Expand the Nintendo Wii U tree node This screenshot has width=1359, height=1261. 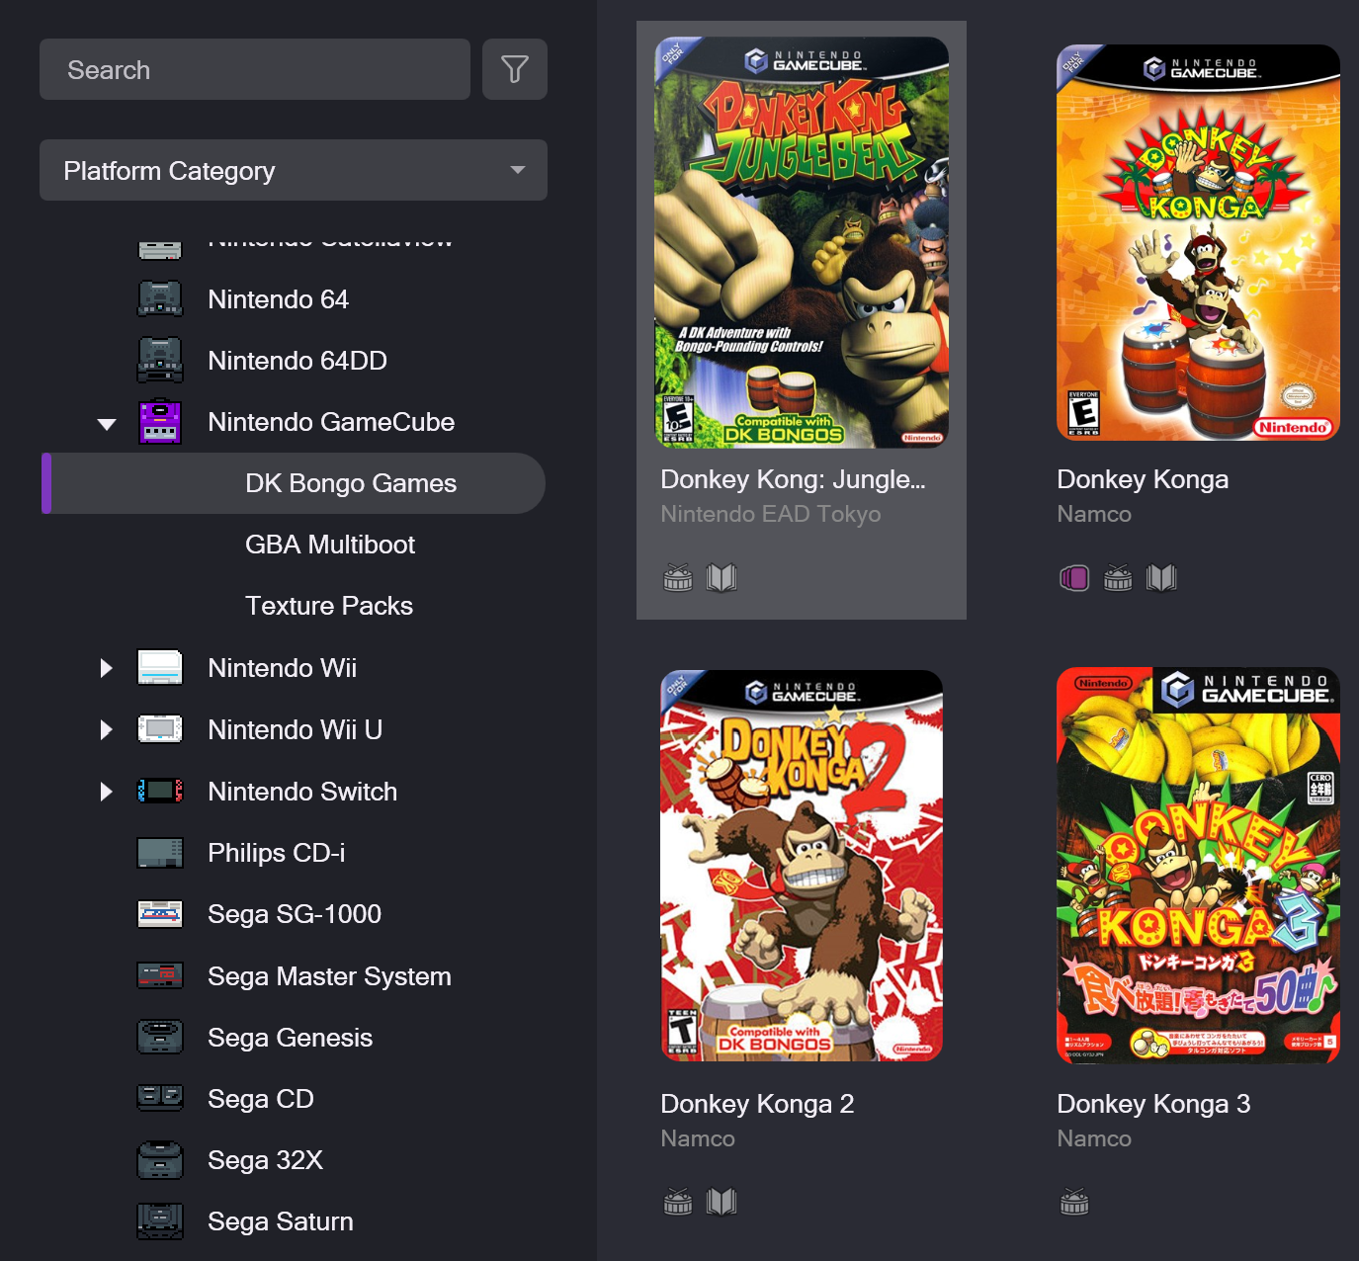[106, 729]
